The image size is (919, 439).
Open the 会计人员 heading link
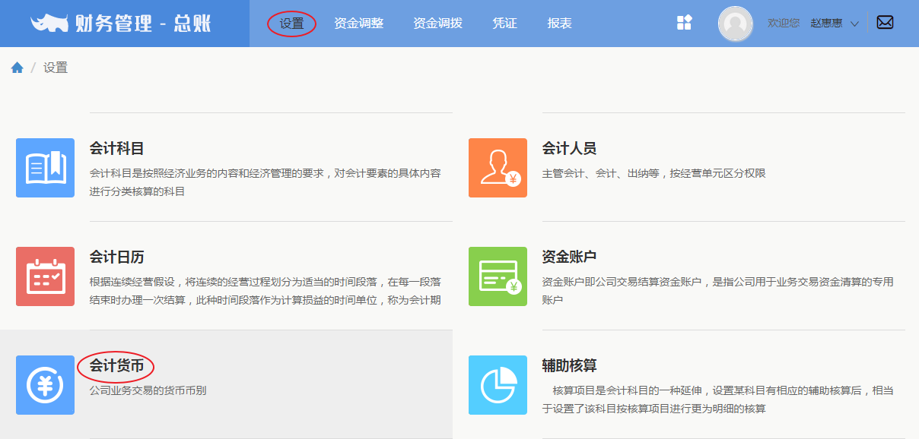click(569, 148)
